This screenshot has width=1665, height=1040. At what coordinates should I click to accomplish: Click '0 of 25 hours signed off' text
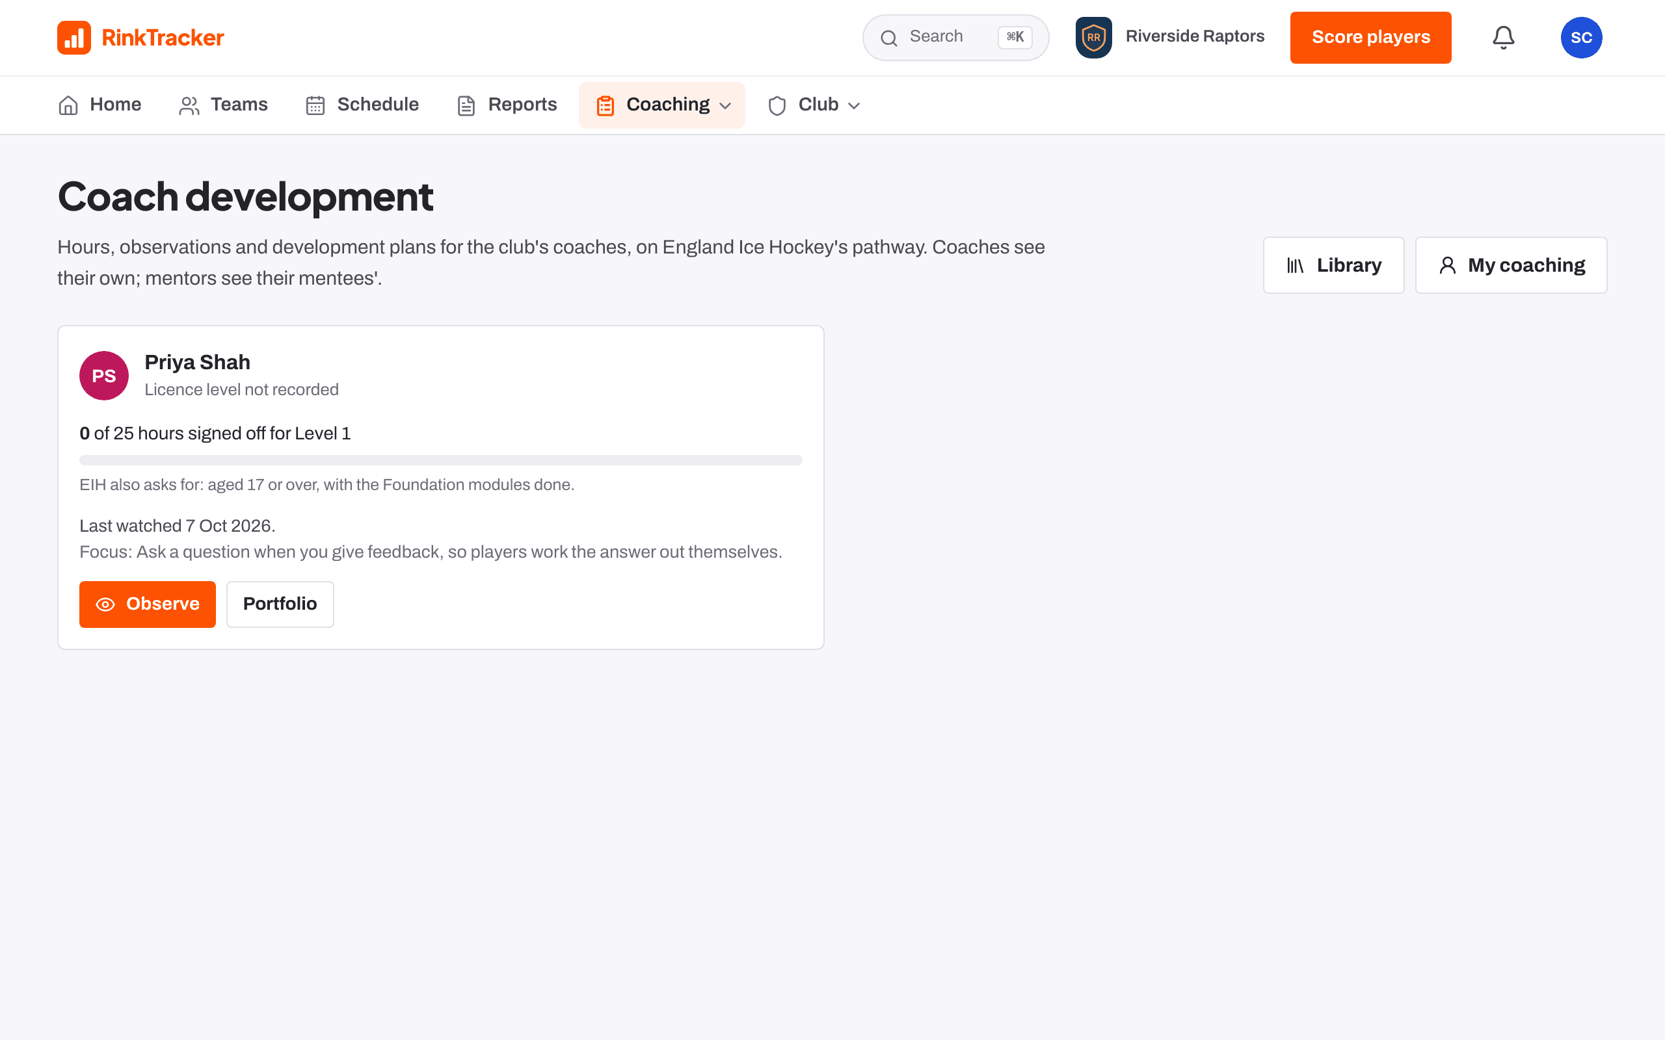click(215, 434)
